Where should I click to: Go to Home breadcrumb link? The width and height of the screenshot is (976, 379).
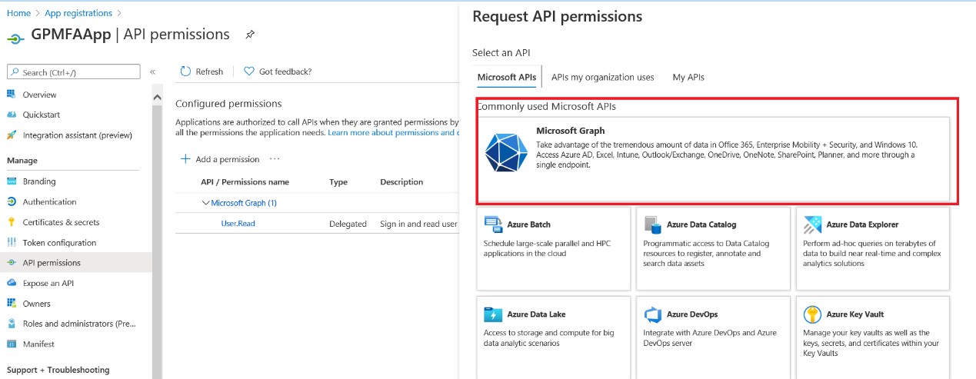pos(18,13)
